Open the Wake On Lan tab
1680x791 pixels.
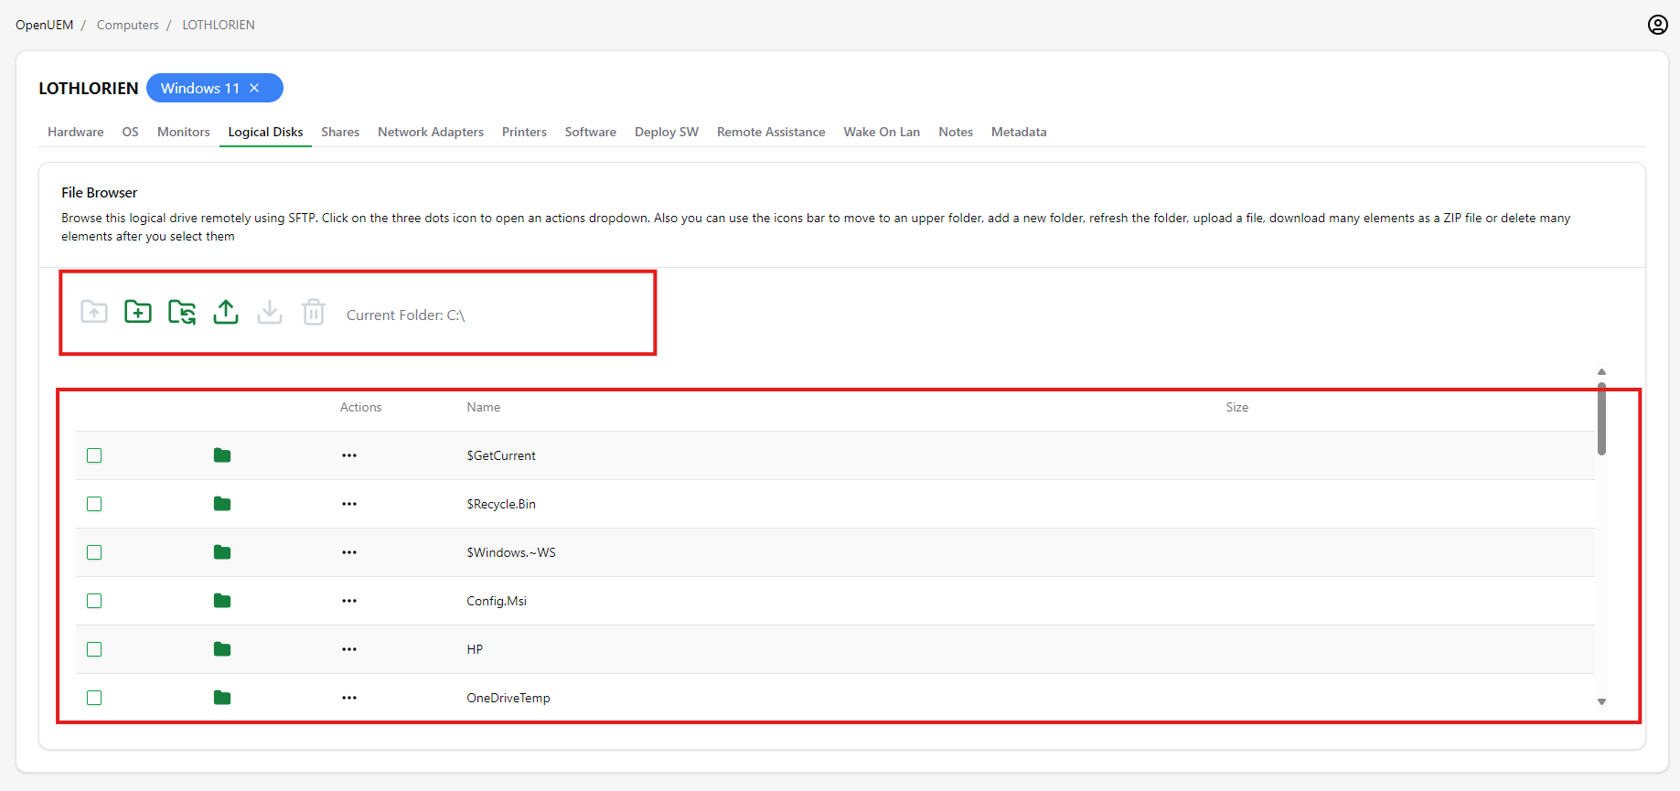pos(882,132)
